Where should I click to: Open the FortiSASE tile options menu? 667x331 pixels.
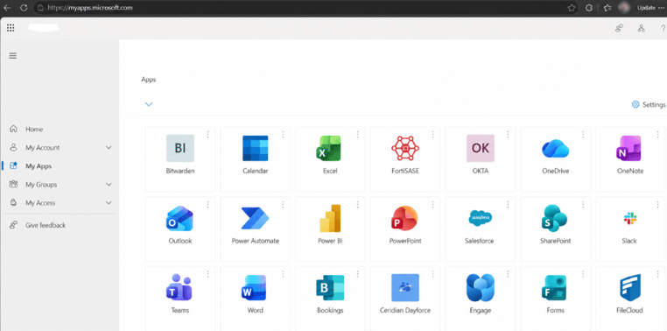432,135
